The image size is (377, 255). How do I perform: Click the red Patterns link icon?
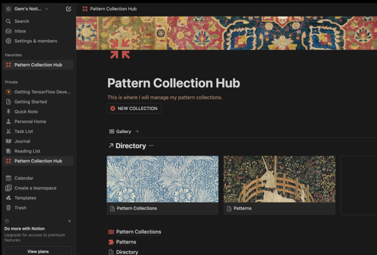(111, 242)
